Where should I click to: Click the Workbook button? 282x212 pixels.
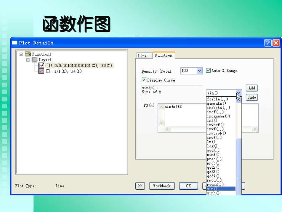[162, 186]
